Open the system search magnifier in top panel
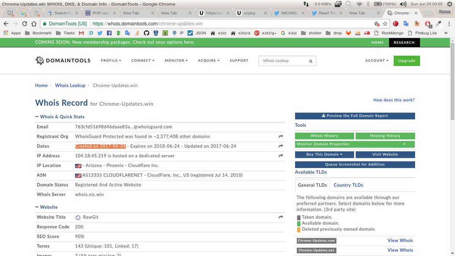Screen dimensions: 455x256 pos(348,4)
